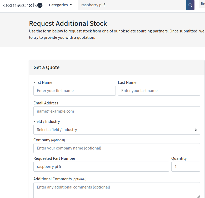Click the search bar with raspberry pi 5
Screen dimensions: 205x198
[x=132, y=5]
